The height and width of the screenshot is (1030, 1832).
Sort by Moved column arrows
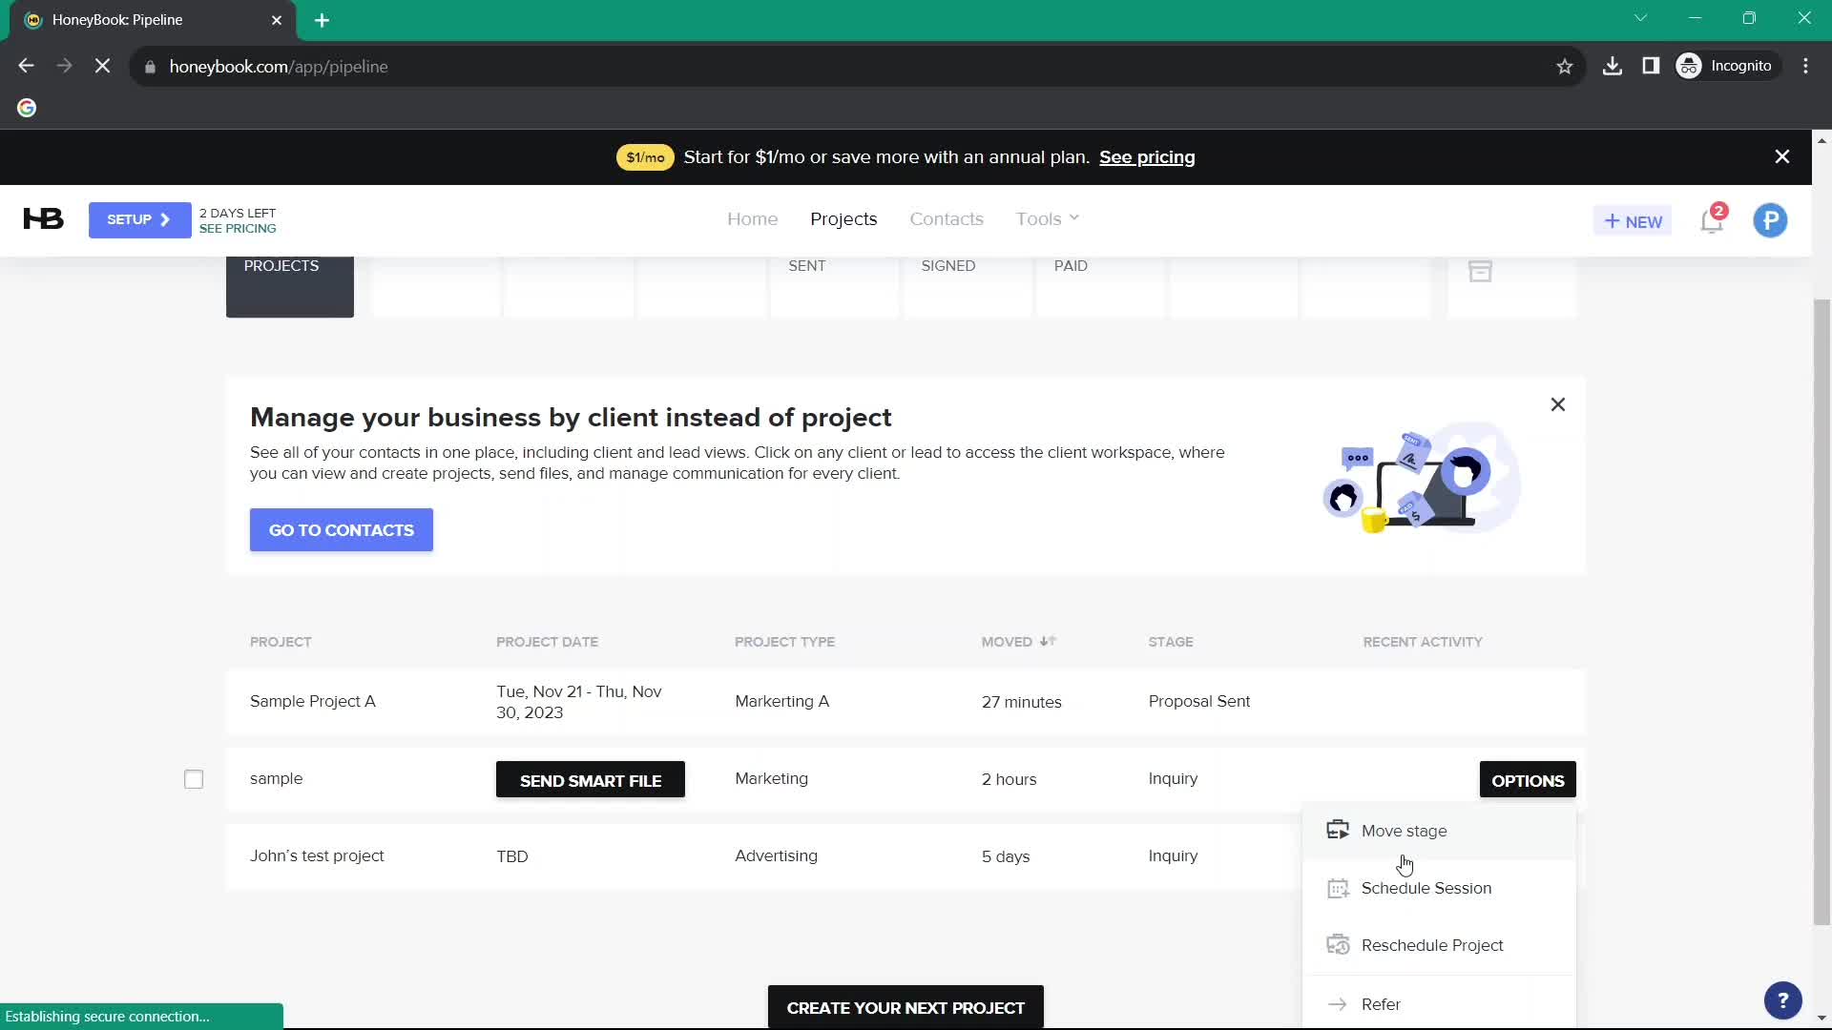tap(1048, 642)
